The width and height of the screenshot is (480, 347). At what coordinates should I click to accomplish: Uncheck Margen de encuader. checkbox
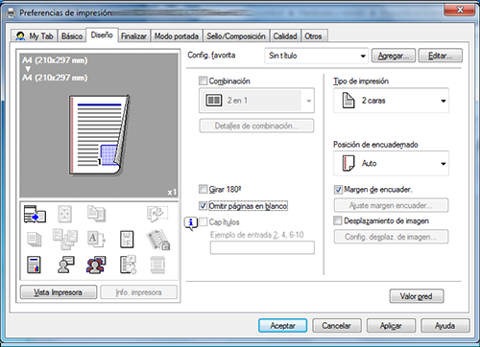point(338,190)
